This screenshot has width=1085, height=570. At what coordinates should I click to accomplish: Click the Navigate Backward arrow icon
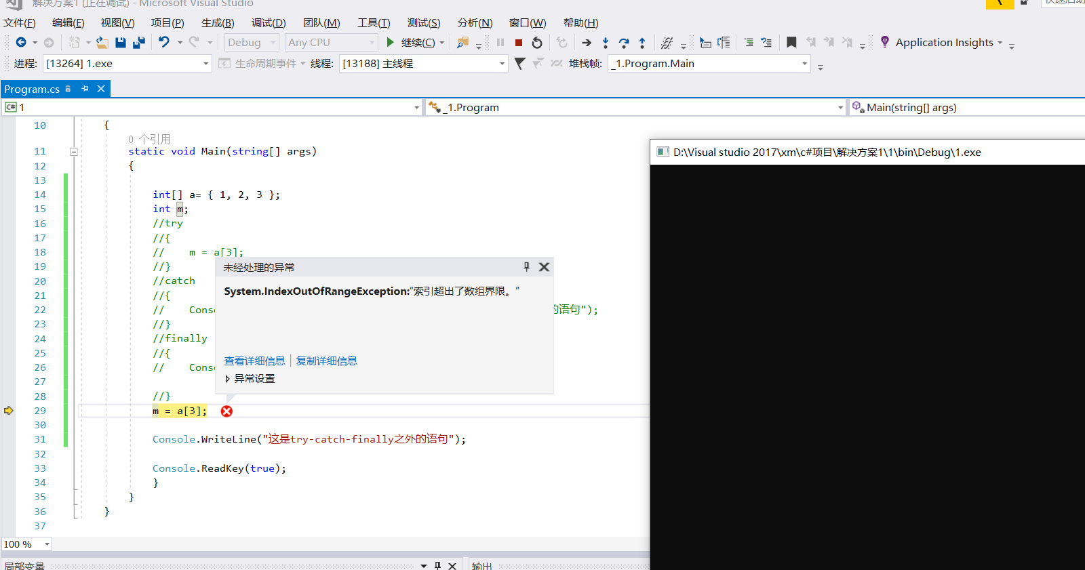pyautogui.click(x=21, y=43)
